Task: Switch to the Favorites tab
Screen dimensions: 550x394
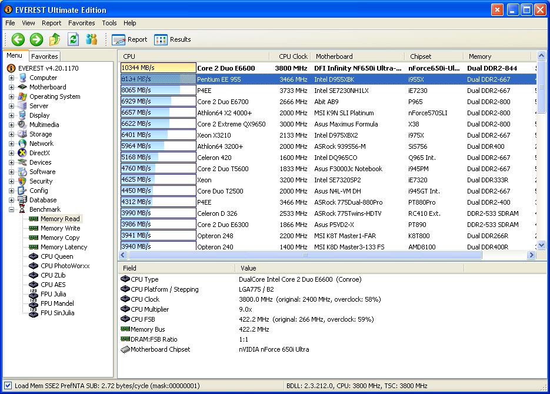Action: click(x=45, y=56)
